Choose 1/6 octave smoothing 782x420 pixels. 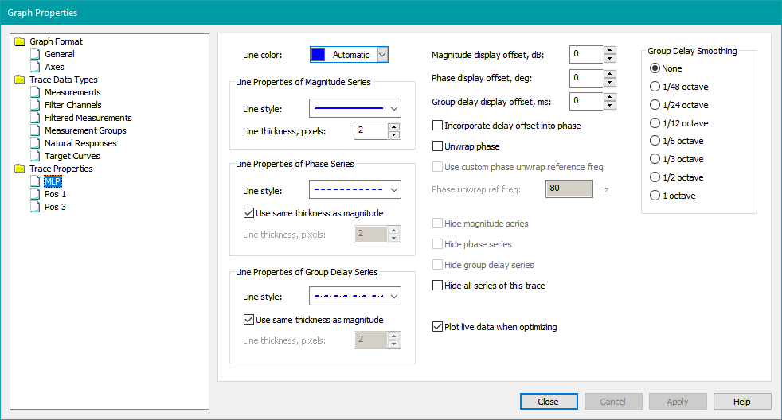coord(655,141)
